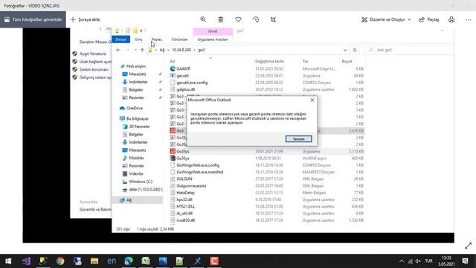Select OneDrive in the navigation pane
476x268 pixels.
click(135, 108)
